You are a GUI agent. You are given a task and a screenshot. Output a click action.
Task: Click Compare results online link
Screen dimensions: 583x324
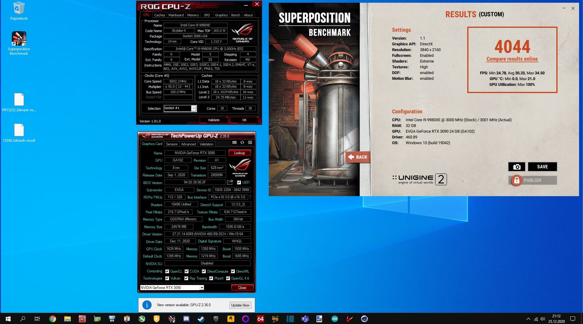[512, 59]
